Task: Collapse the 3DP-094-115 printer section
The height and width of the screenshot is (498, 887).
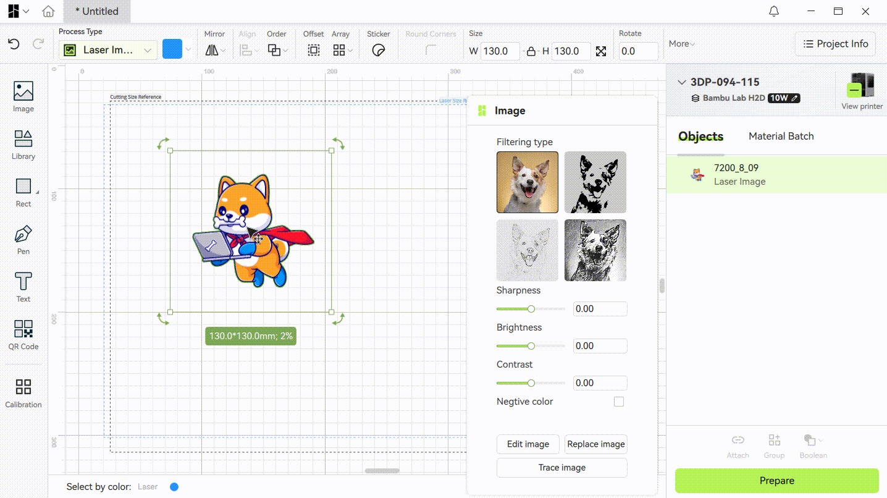Action: [x=682, y=82]
